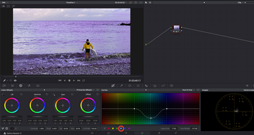Image resolution: width=254 pixels, height=135 pixels.
Task: Expand viewer eyedropper tool options
Action: pyautogui.click(x=7, y=81)
